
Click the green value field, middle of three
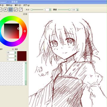11,56
